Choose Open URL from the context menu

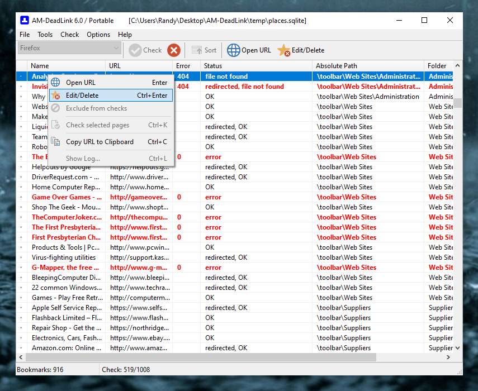pyautogui.click(x=81, y=83)
